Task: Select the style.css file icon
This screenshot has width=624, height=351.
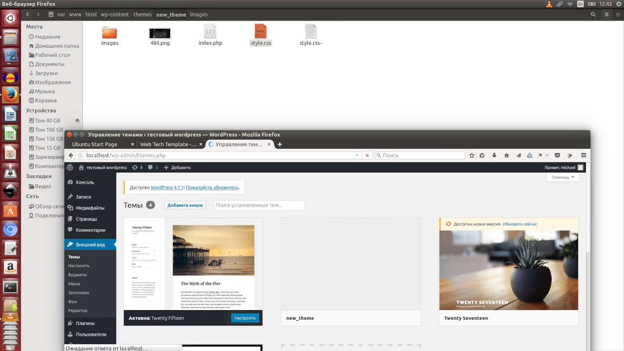Action: point(261,31)
